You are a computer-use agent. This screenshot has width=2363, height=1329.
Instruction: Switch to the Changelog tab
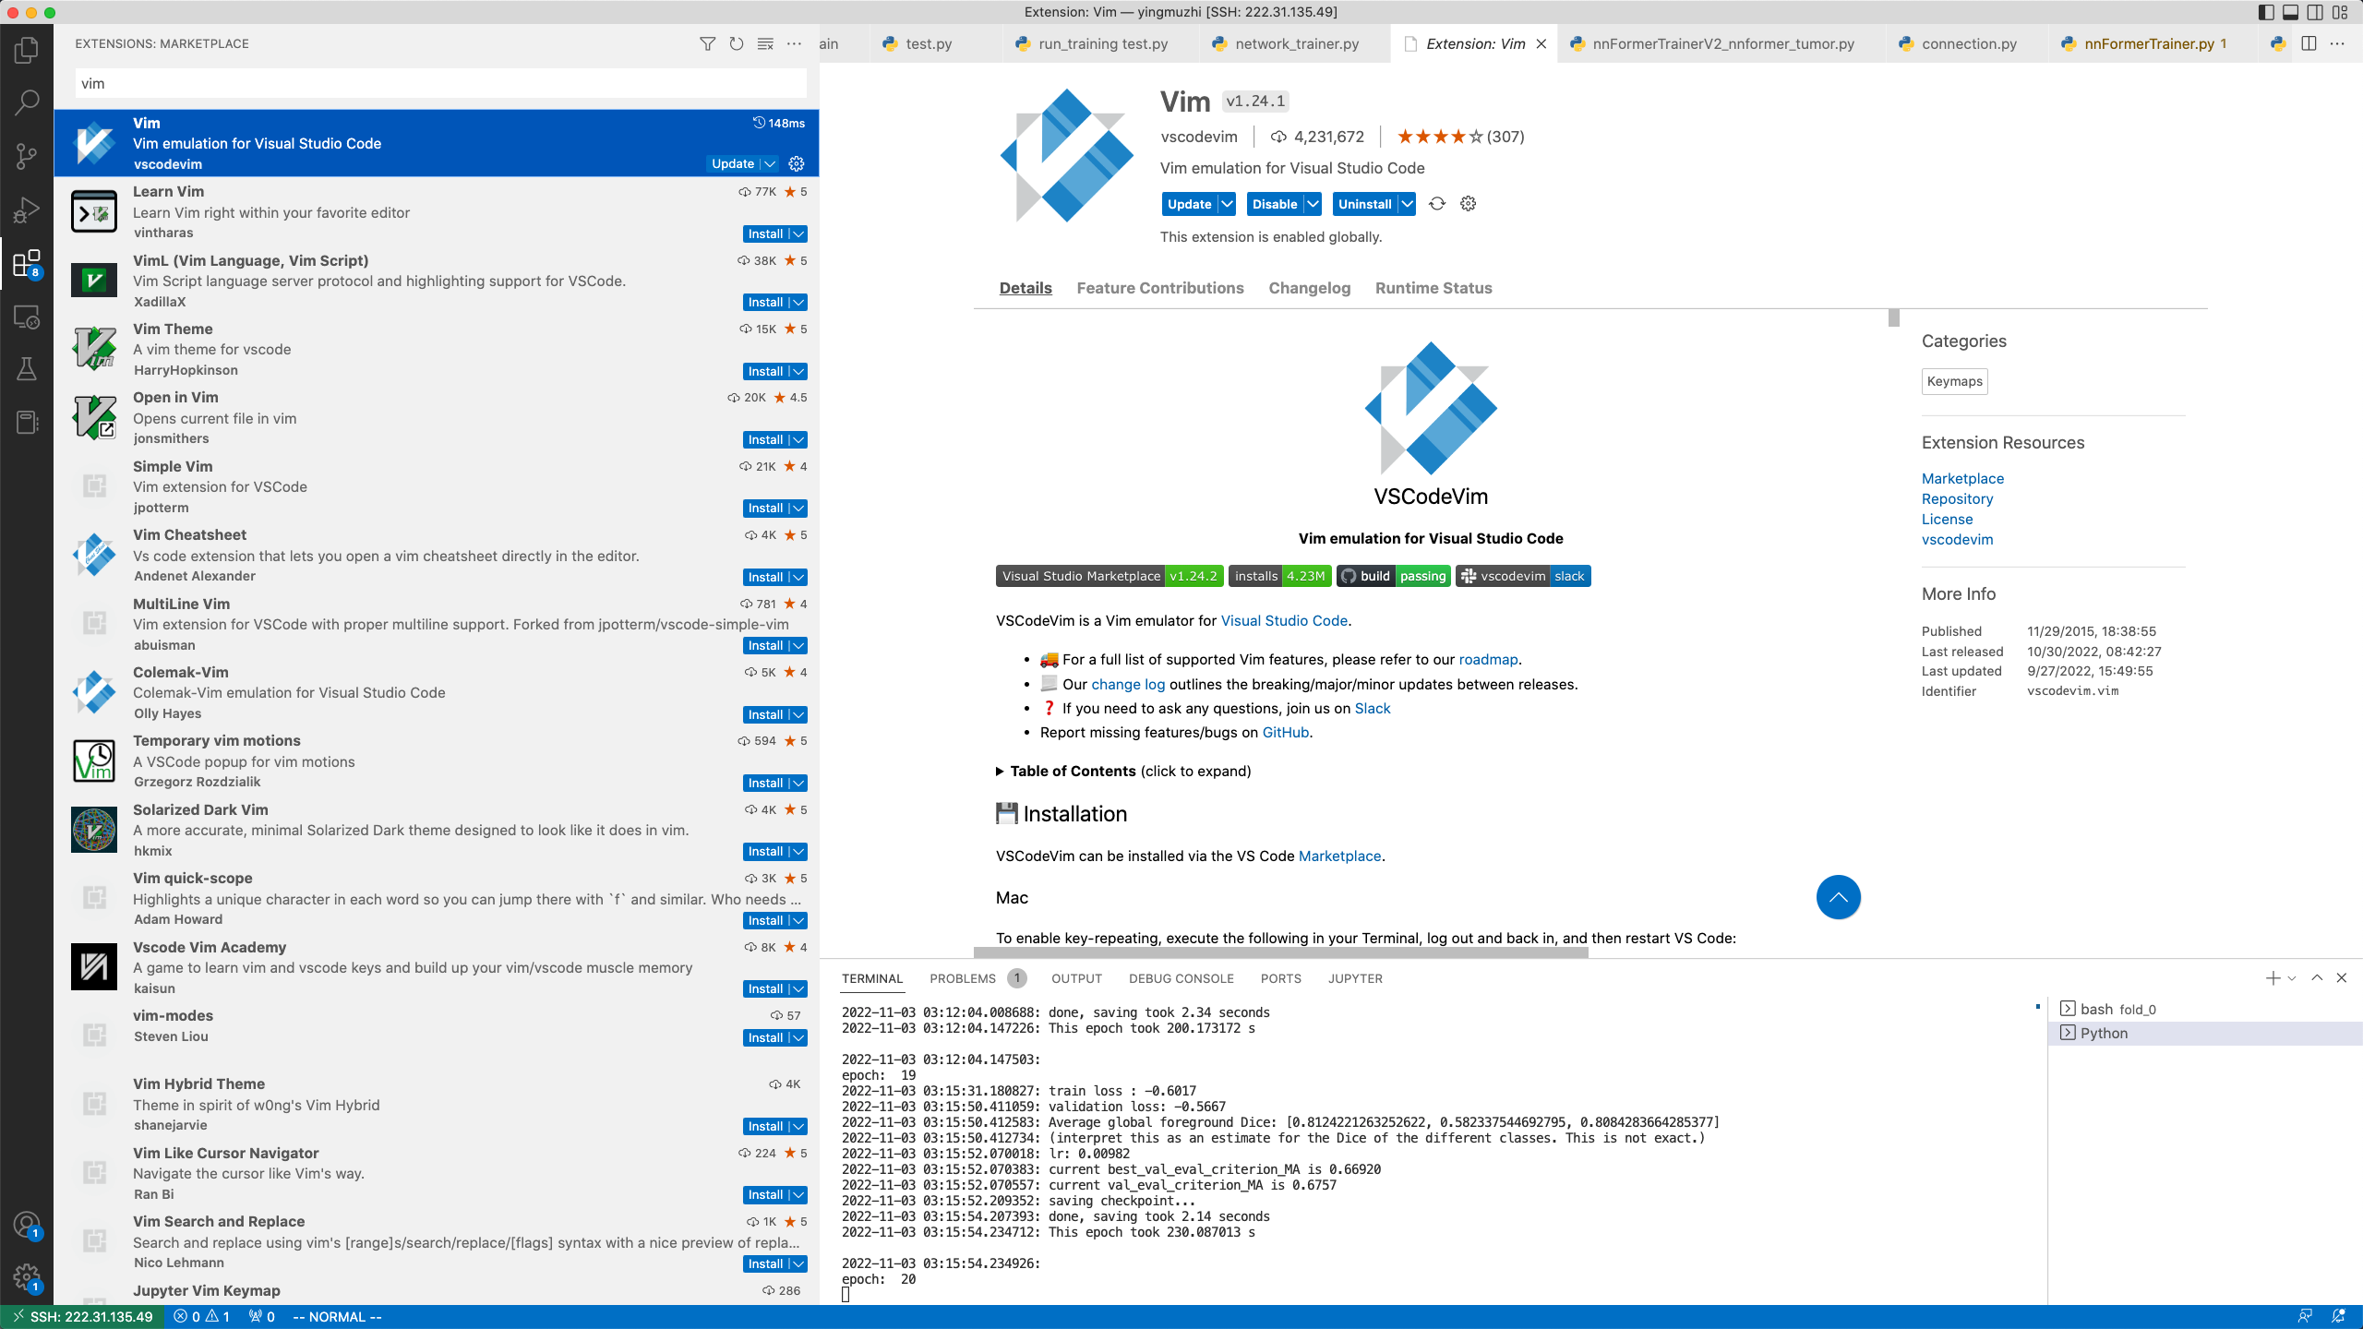(x=1309, y=288)
